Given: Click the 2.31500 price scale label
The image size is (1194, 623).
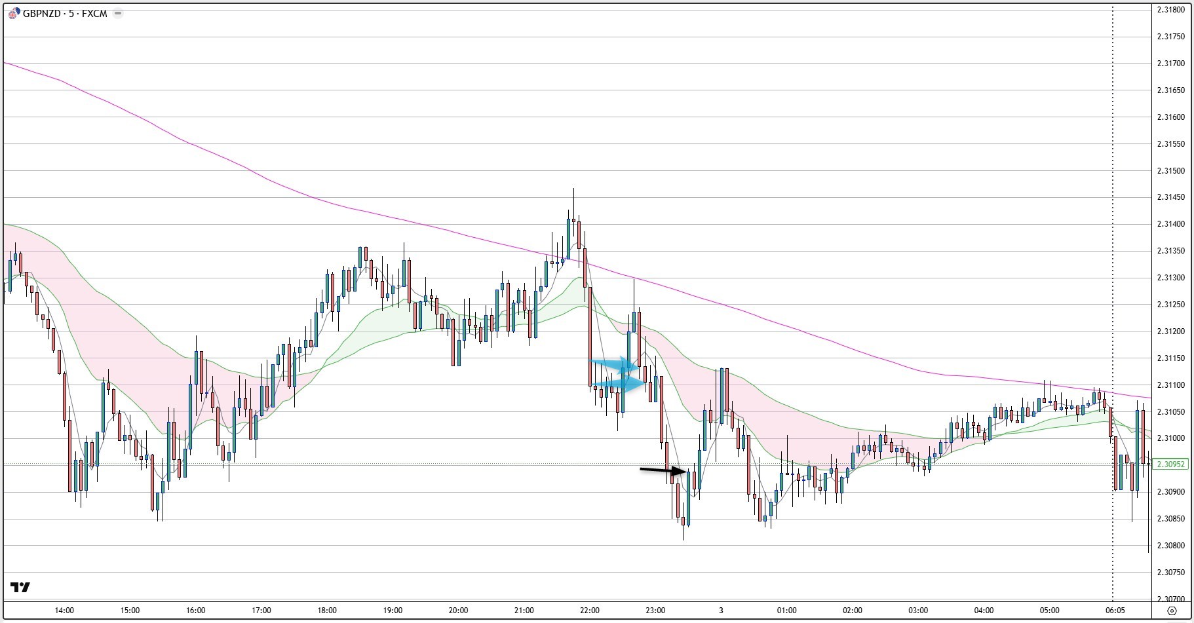Looking at the screenshot, I should 1170,171.
